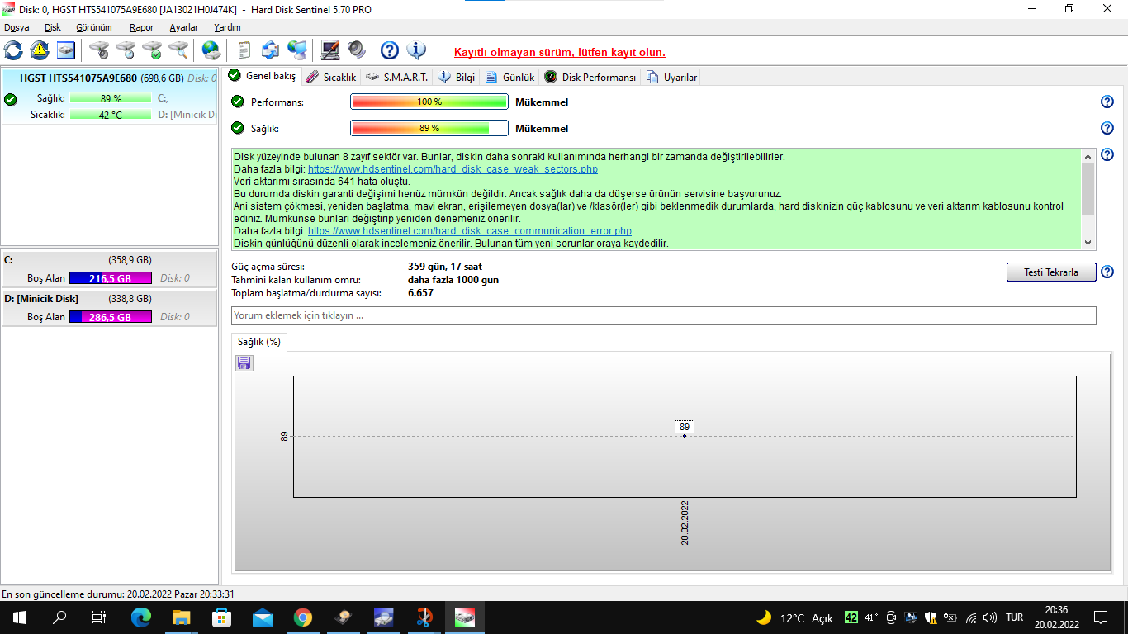Click the estimated lifetime value daha fazla 1000 gün
The width and height of the screenshot is (1128, 634).
[453, 280]
